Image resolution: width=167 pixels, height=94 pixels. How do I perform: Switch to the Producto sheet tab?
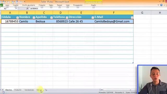pyautogui.click(x=18, y=90)
